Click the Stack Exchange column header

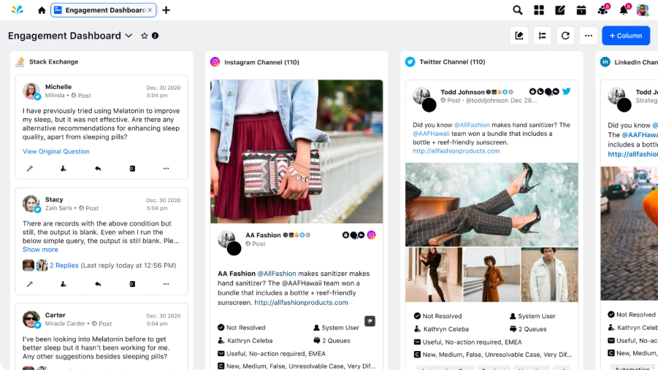coord(54,61)
